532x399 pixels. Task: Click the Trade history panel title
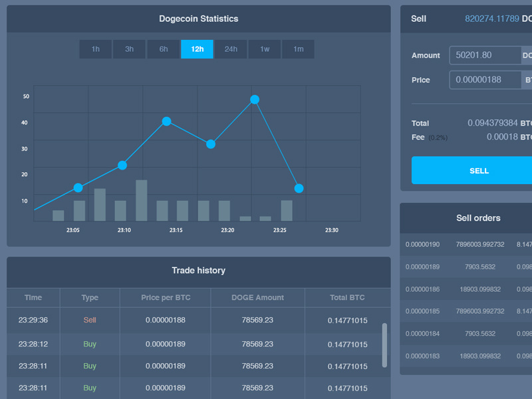198,271
